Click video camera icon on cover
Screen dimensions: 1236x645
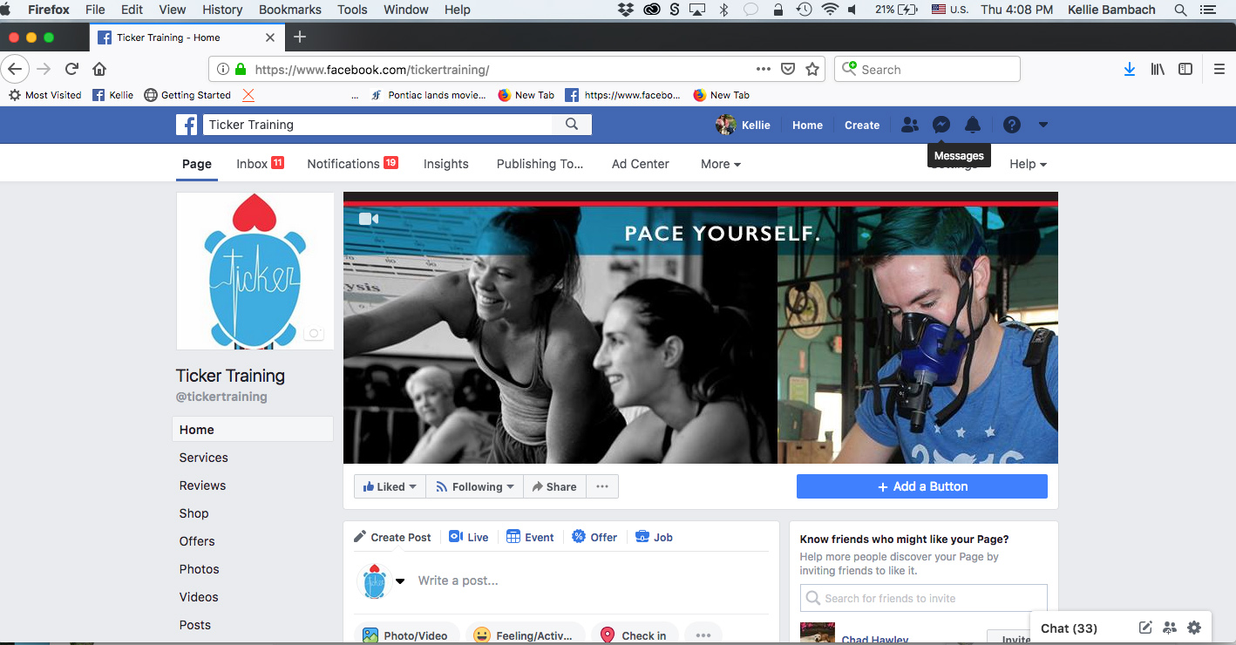pos(369,219)
